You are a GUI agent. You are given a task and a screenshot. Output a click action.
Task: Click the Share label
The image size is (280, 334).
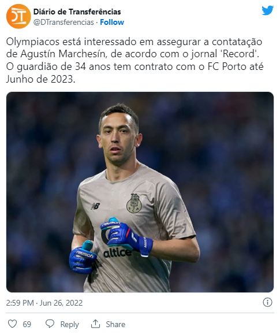click(115, 324)
